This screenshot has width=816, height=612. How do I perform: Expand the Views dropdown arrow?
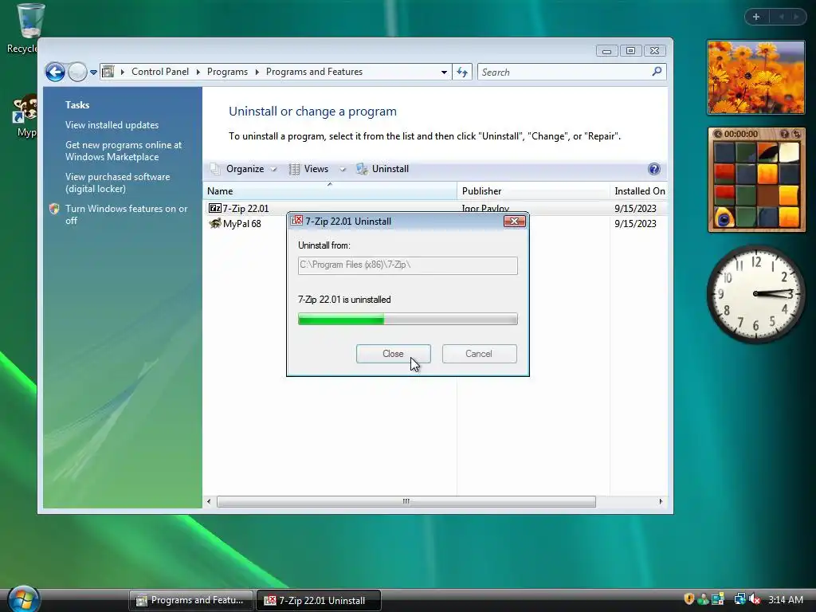click(343, 169)
